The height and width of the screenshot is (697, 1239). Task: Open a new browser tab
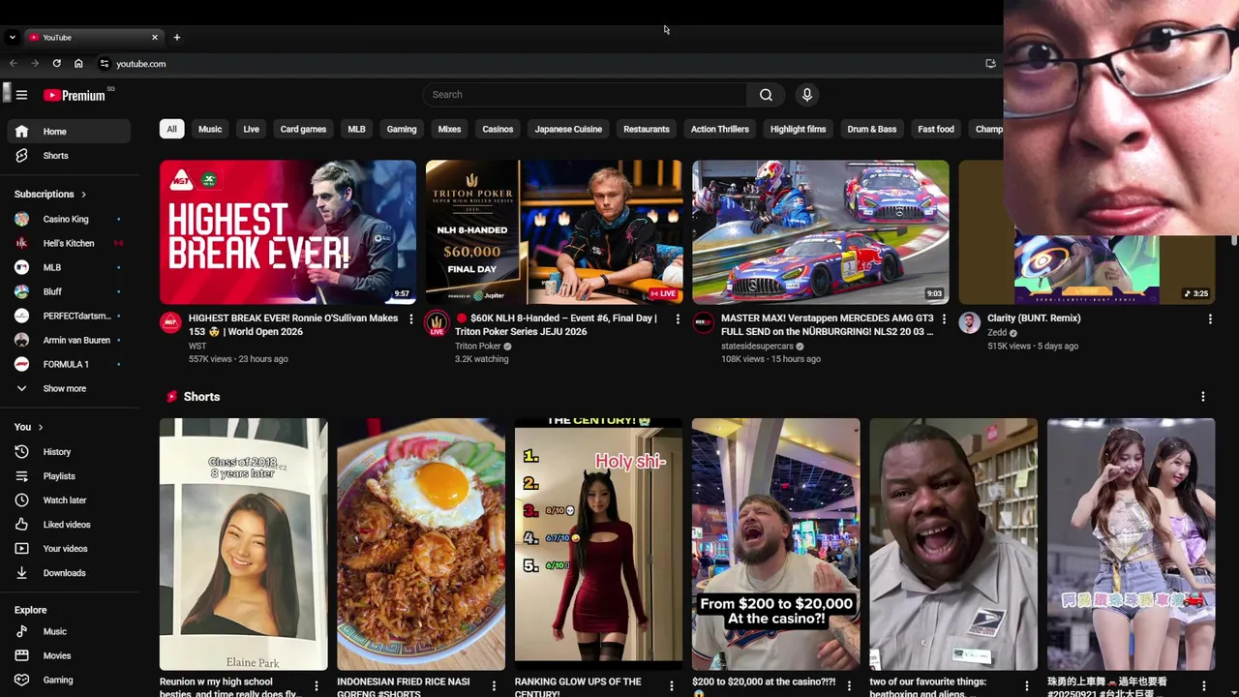[x=176, y=38]
